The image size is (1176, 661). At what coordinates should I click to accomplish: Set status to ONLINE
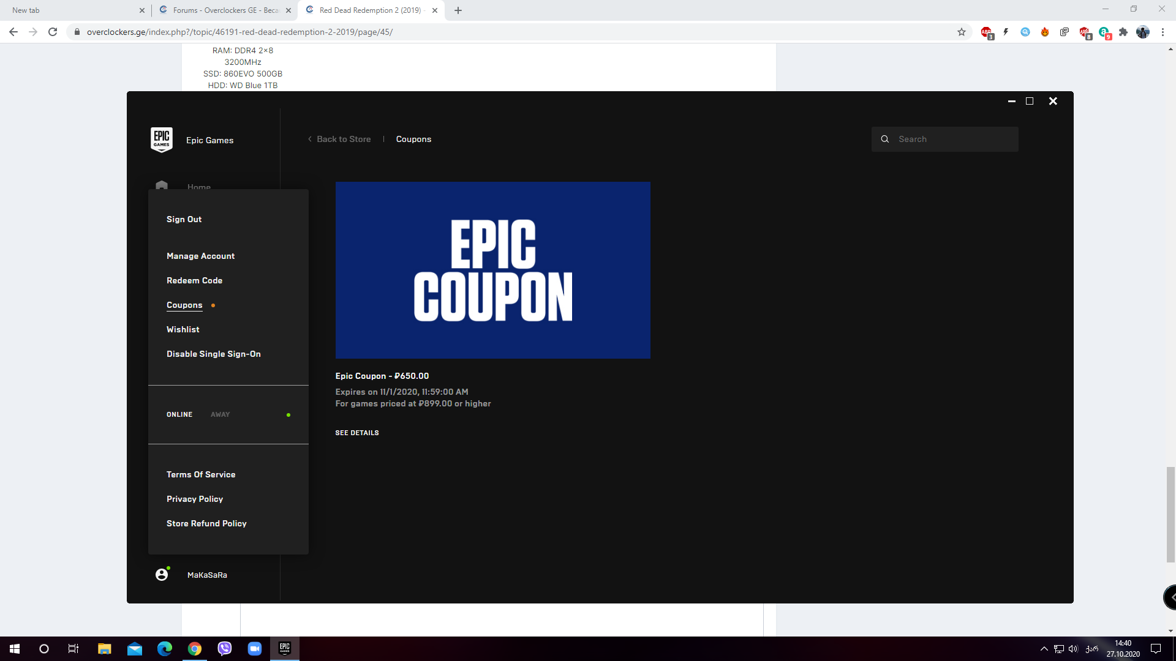tap(179, 414)
